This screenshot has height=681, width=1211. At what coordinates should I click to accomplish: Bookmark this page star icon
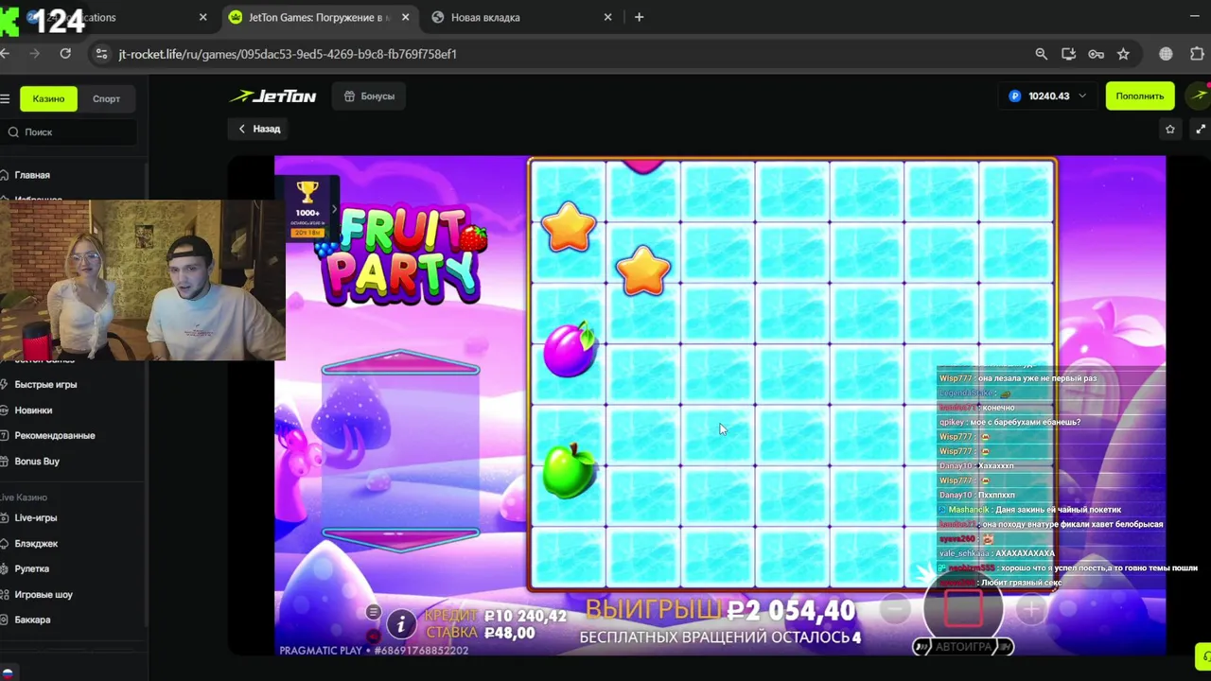(1123, 54)
